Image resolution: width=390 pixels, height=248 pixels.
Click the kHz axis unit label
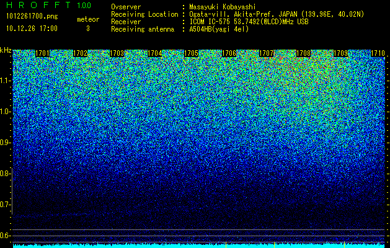click(x=6, y=50)
